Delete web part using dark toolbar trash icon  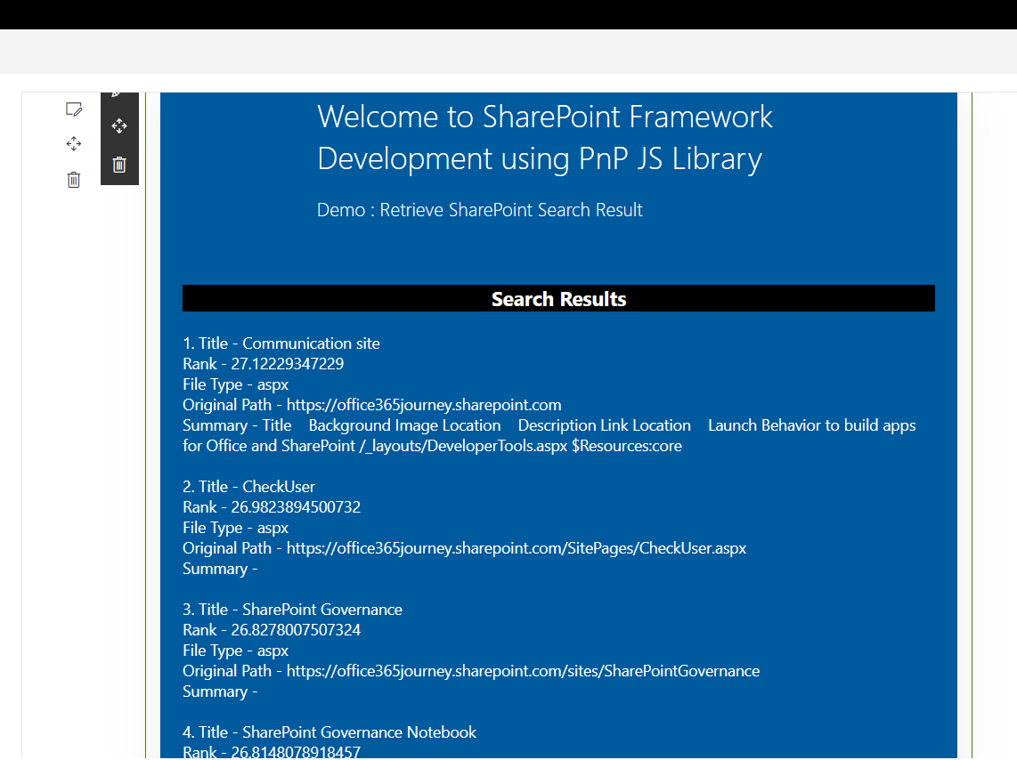click(x=119, y=165)
